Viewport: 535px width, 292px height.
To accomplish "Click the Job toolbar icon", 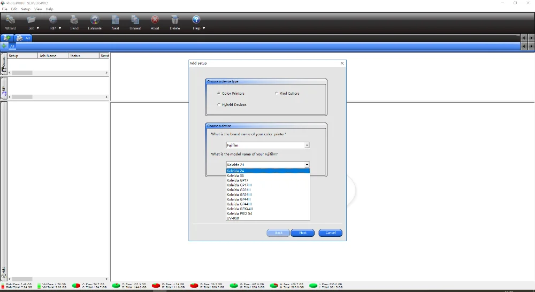I will pyautogui.click(x=32, y=20).
